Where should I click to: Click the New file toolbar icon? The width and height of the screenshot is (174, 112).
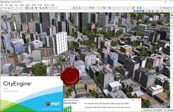(3, 8)
